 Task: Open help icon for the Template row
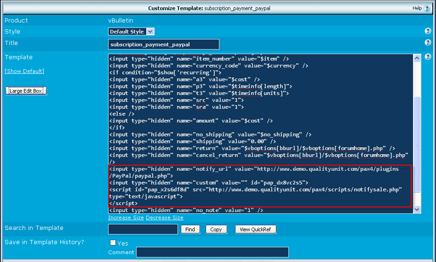tap(428, 56)
